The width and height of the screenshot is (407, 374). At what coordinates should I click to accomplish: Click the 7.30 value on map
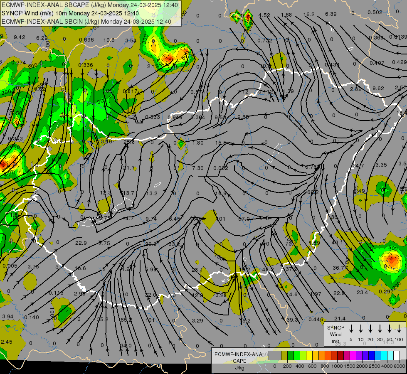pos(198,168)
